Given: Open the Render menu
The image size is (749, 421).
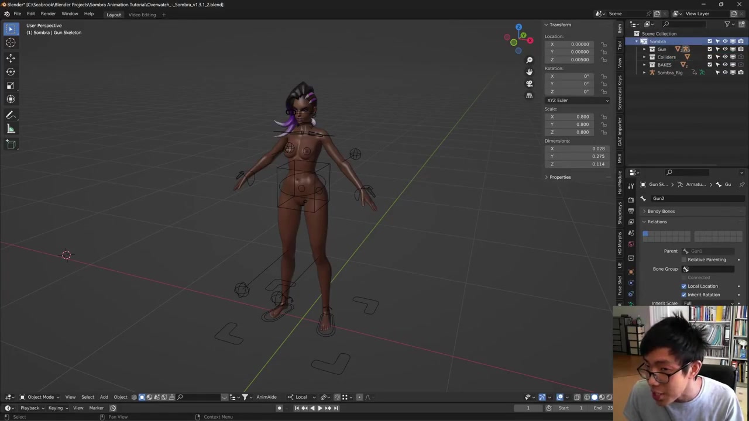Looking at the screenshot, I should pos(48,14).
